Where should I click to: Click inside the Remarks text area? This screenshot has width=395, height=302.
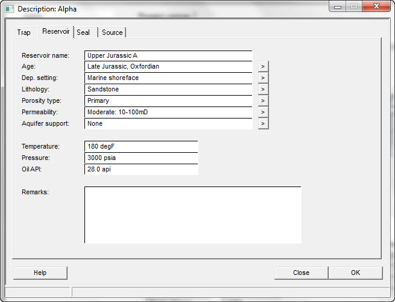coord(192,215)
